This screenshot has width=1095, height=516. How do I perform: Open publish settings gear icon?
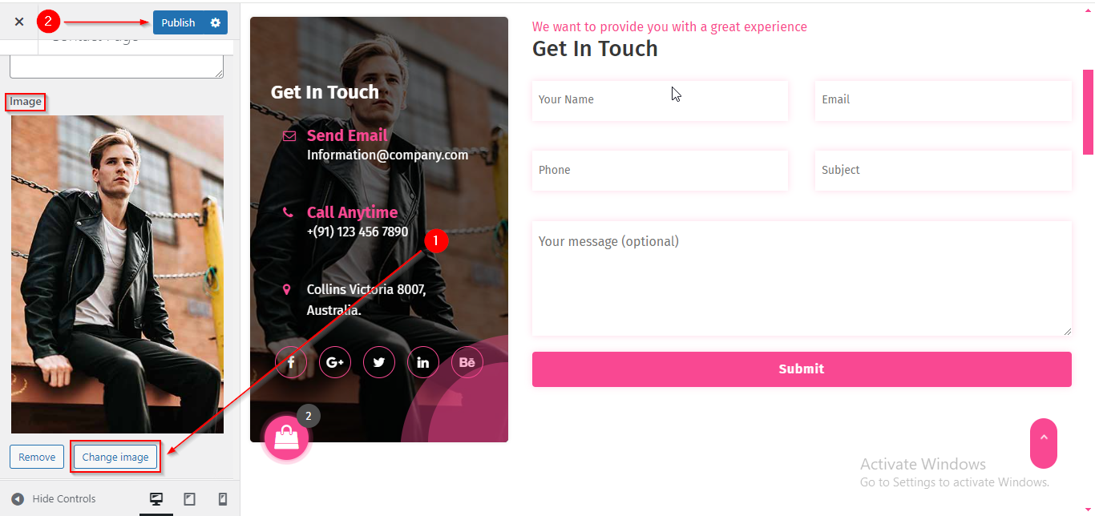click(215, 22)
